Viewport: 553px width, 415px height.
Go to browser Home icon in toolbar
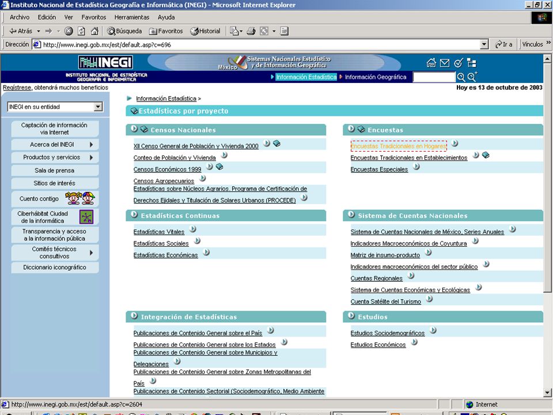94,31
